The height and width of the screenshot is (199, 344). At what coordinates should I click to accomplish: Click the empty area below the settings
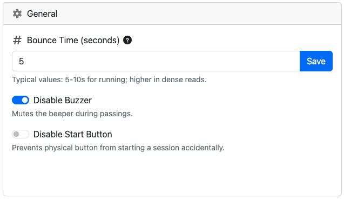172,175
